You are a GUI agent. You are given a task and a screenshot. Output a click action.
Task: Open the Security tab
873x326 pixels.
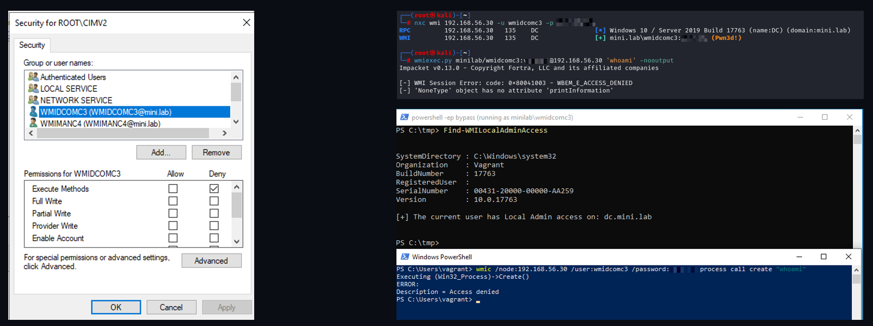point(32,45)
